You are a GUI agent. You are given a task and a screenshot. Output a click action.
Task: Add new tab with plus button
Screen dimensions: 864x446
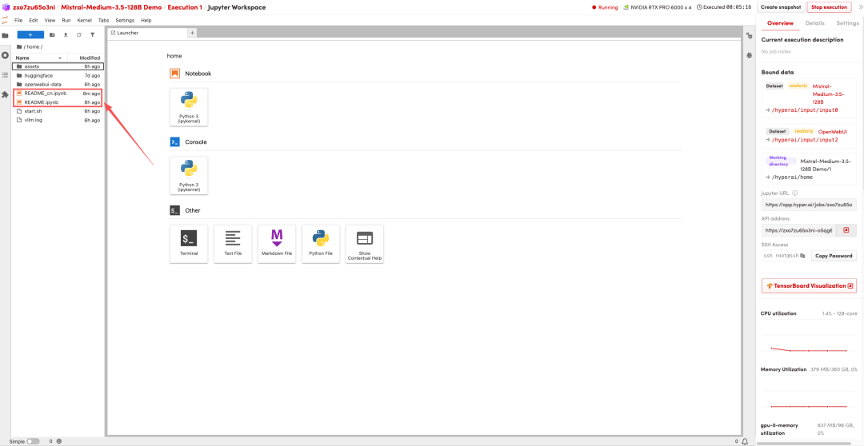click(x=192, y=33)
